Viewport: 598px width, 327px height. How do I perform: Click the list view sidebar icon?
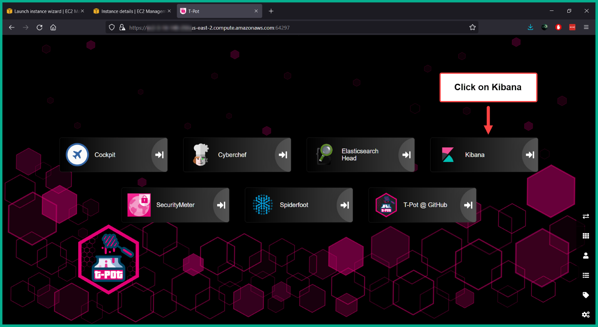pos(586,275)
